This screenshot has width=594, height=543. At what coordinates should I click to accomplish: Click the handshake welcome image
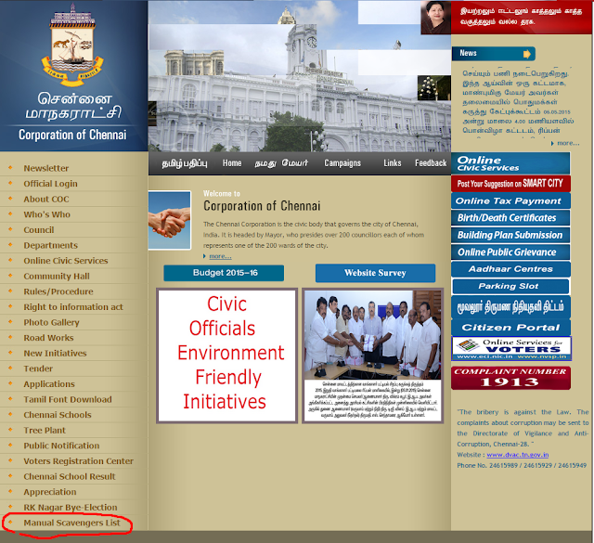(169, 220)
